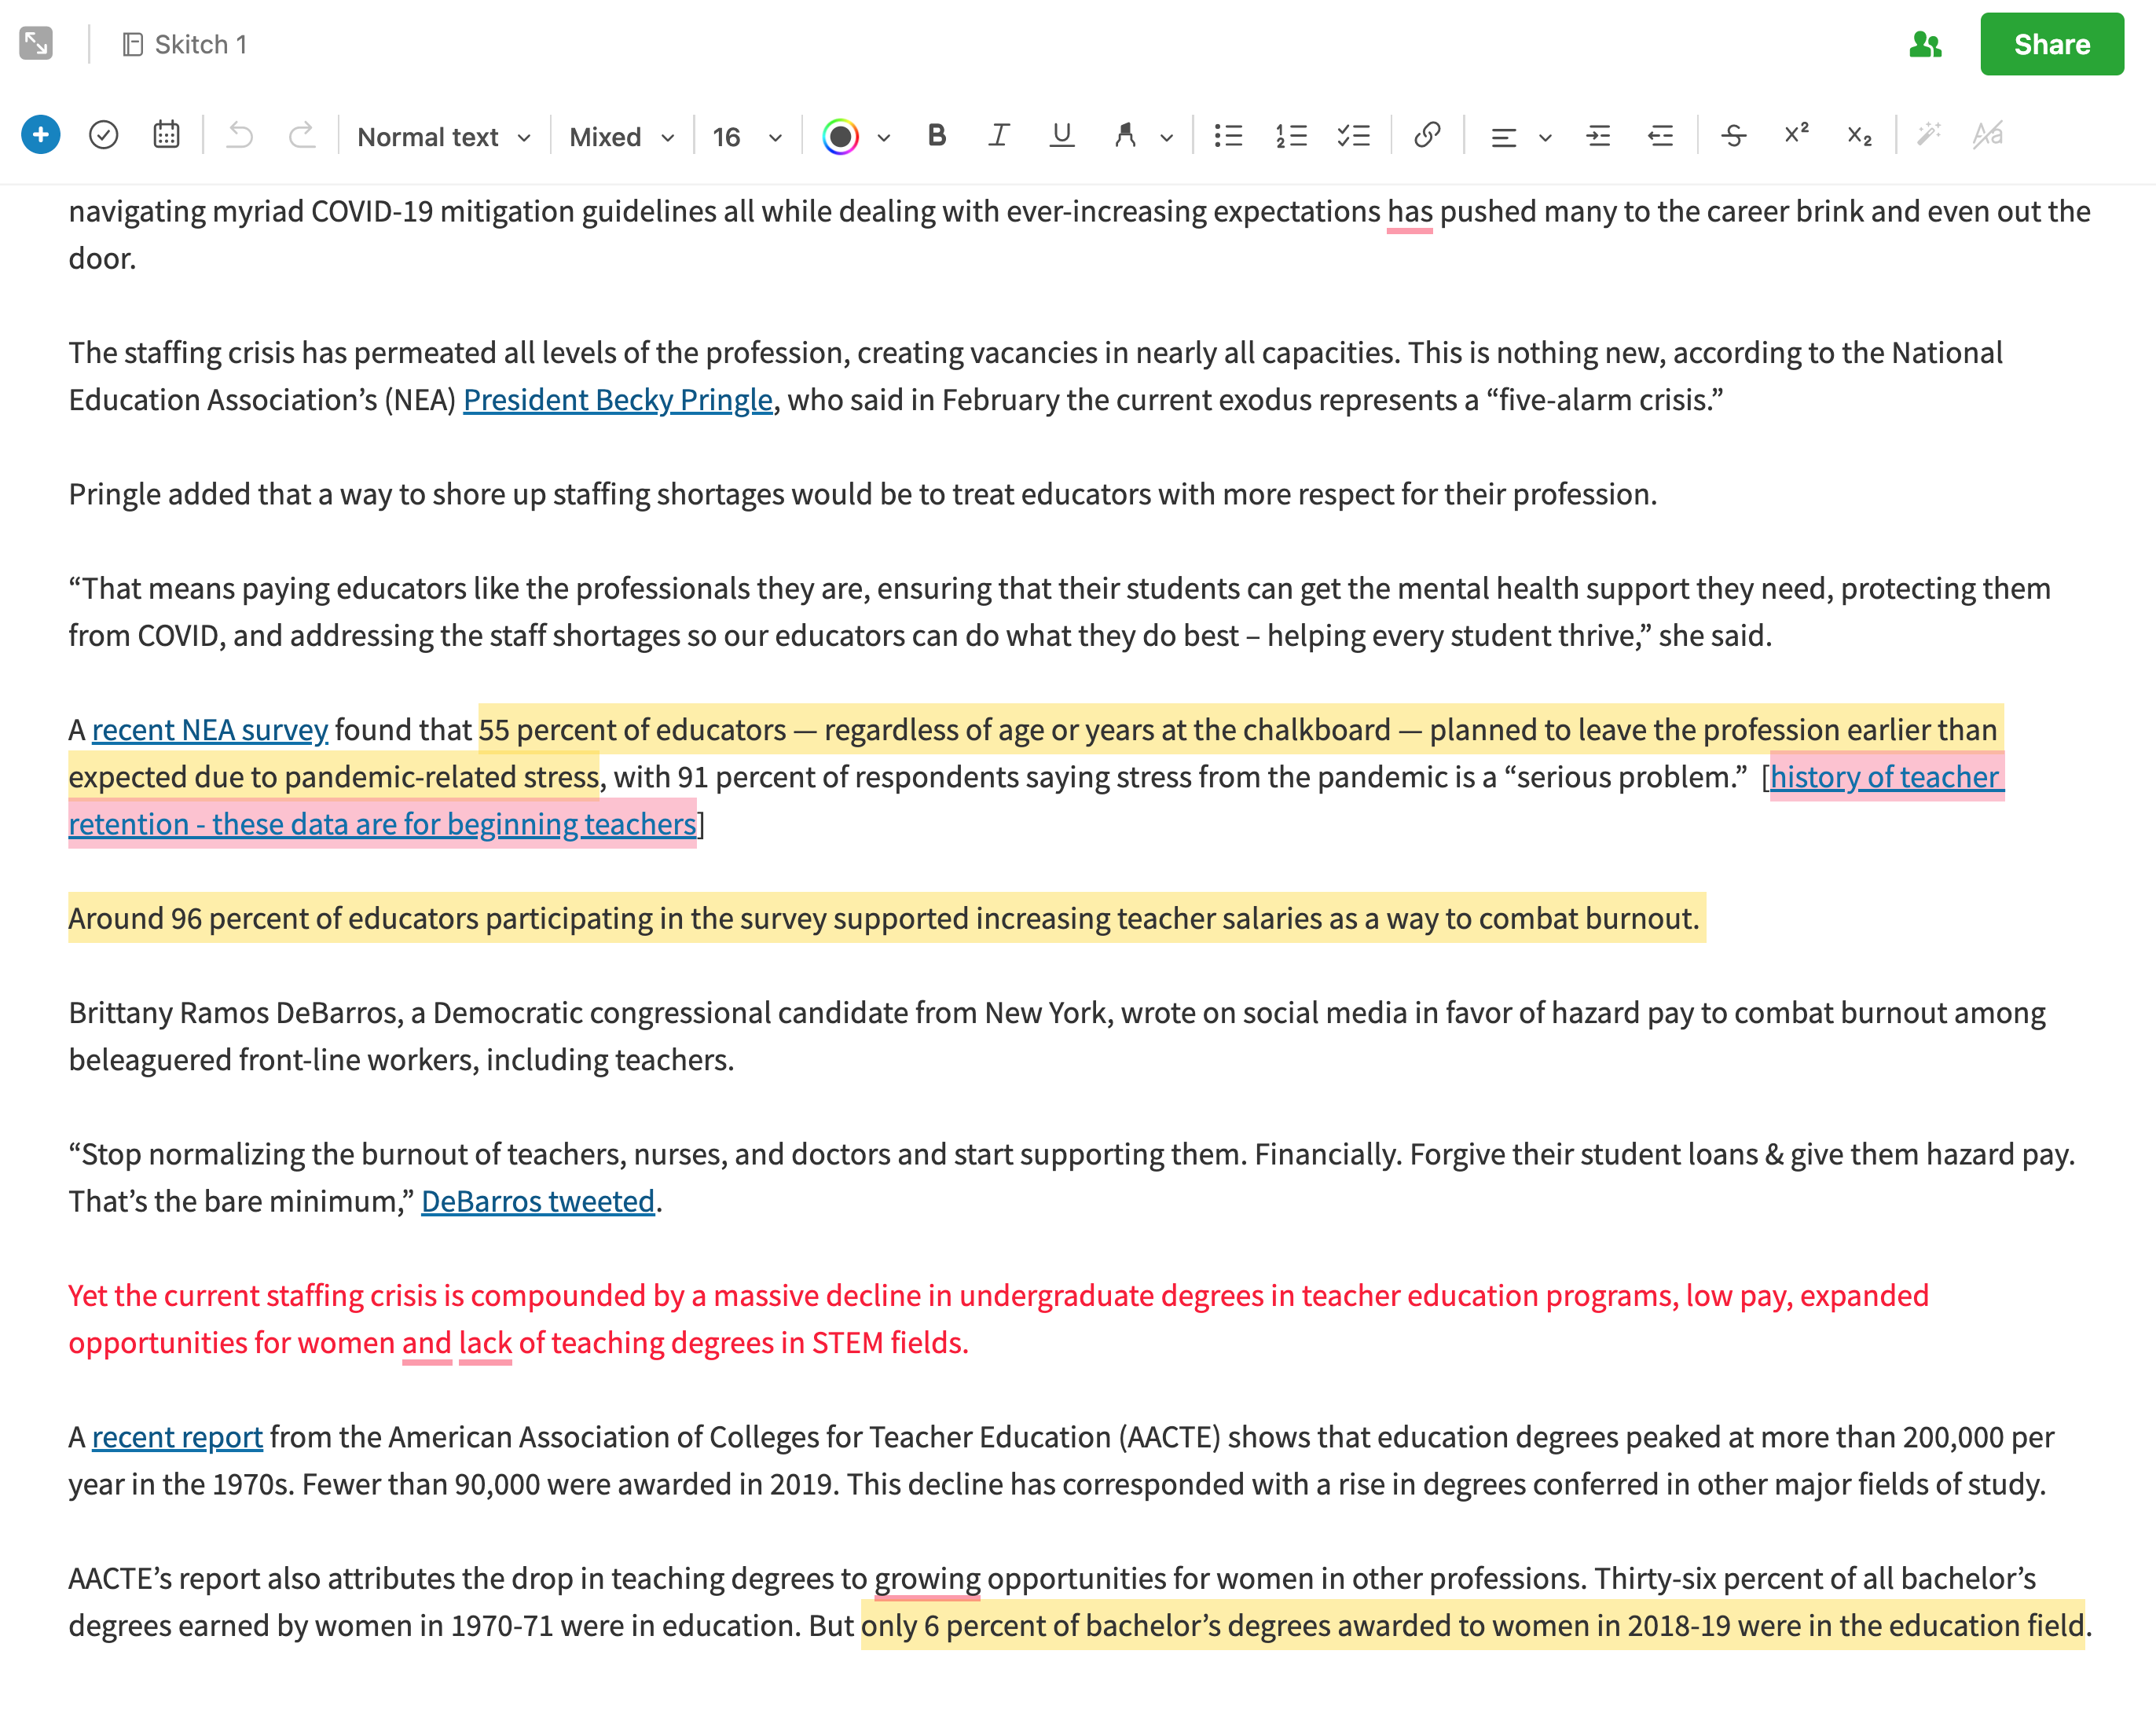This screenshot has height=1713, width=2156.
Task: Click the remove formatting icon
Action: [1988, 134]
